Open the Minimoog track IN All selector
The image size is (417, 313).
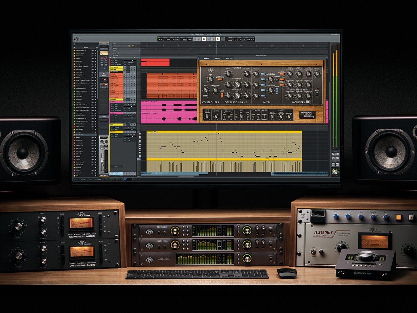point(128,139)
